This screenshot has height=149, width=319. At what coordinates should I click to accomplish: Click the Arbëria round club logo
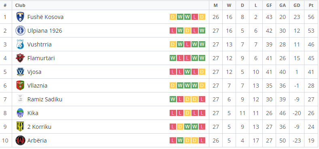point(20,141)
